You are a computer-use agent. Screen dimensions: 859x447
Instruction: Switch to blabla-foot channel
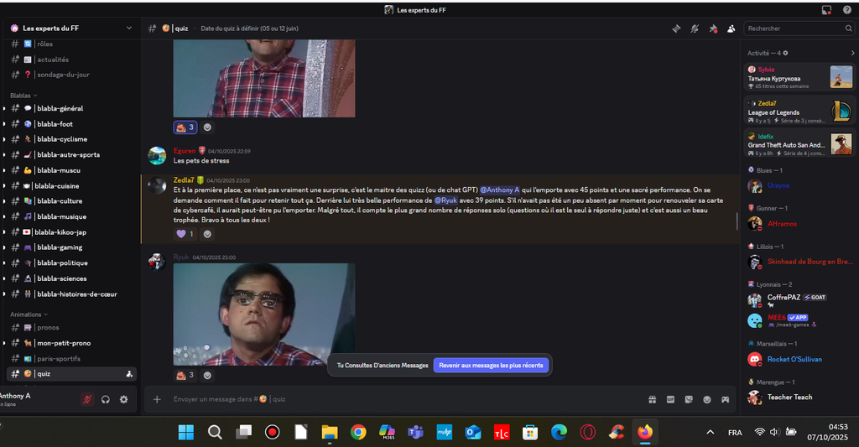[x=70, y=124]
